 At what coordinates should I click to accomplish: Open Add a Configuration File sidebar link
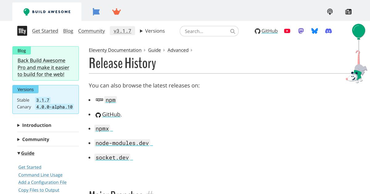(43, 182)
